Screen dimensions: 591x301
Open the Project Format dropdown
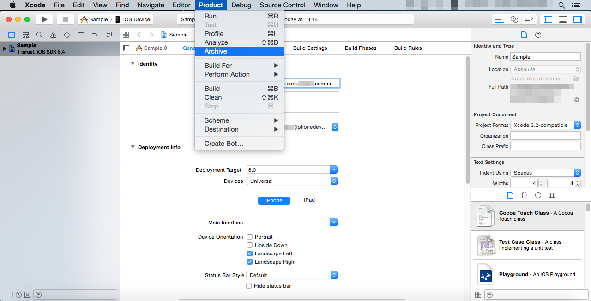545,125
